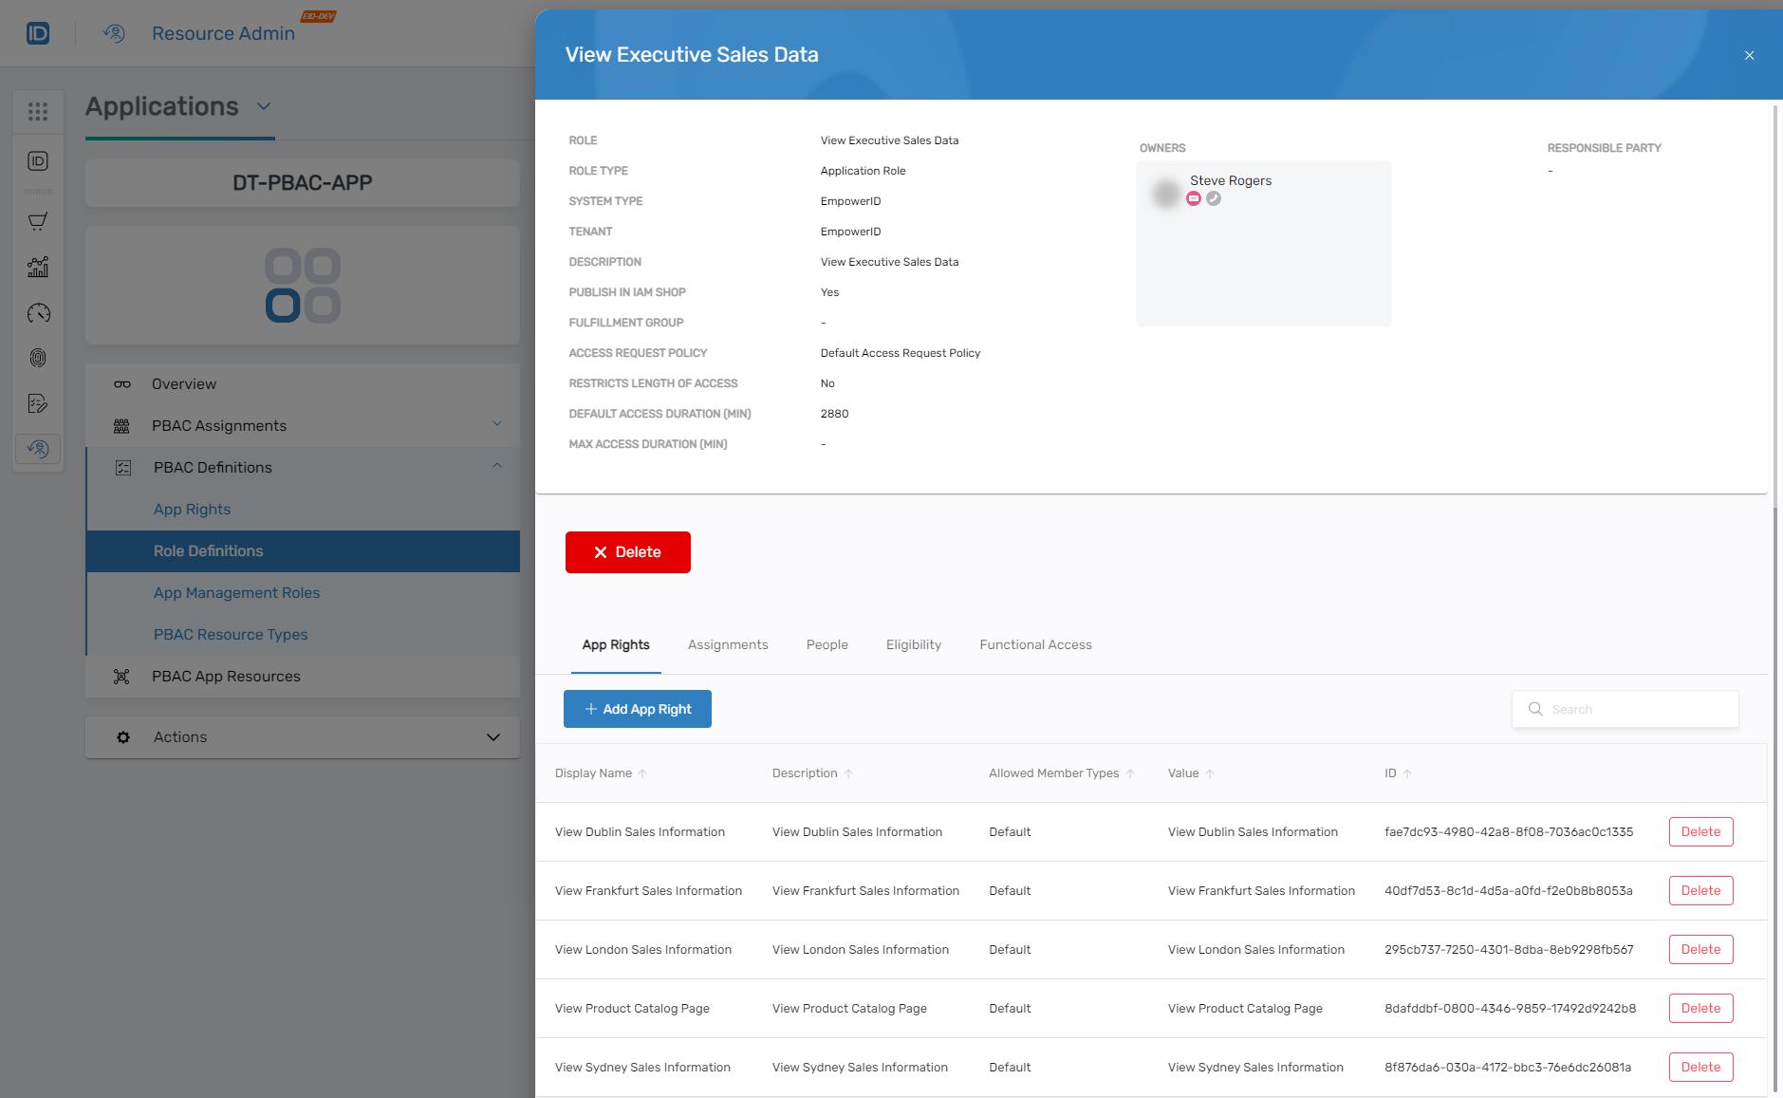Open the audit checklist icon in the sidebar
The image size is (1783, 1098).
coord(38,403)
